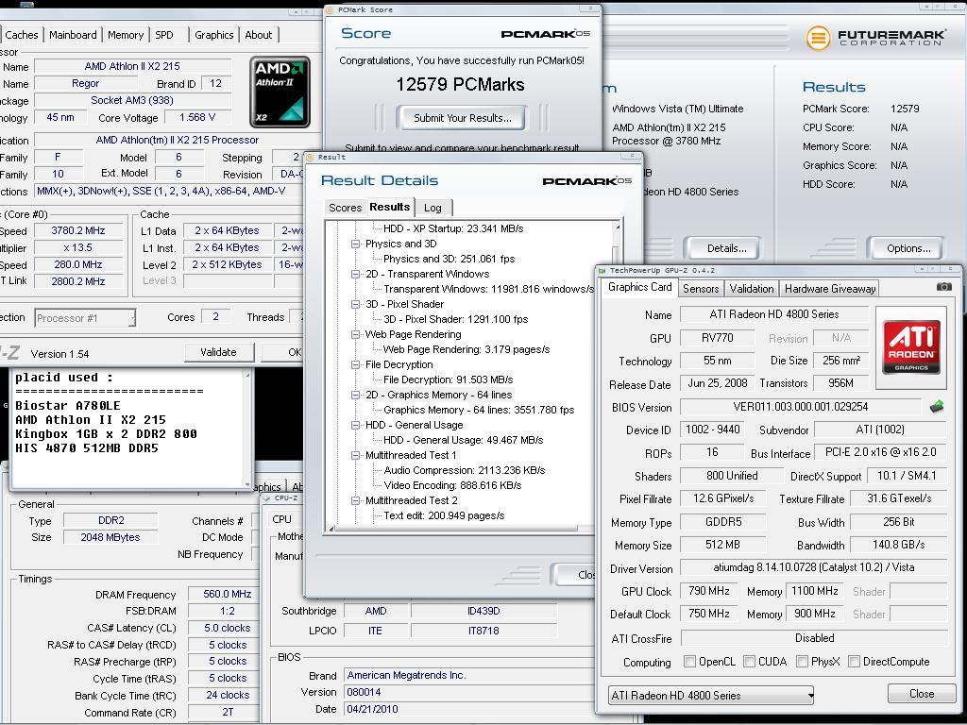Viewport: 967px width, 725px height.
Task: Collapse the 2D - Graphics Memory node
Action: point(355,396)
